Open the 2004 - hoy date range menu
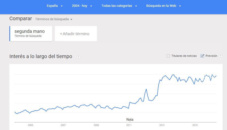This screenshot has height=130, width=227. click(x=82, y=6)
